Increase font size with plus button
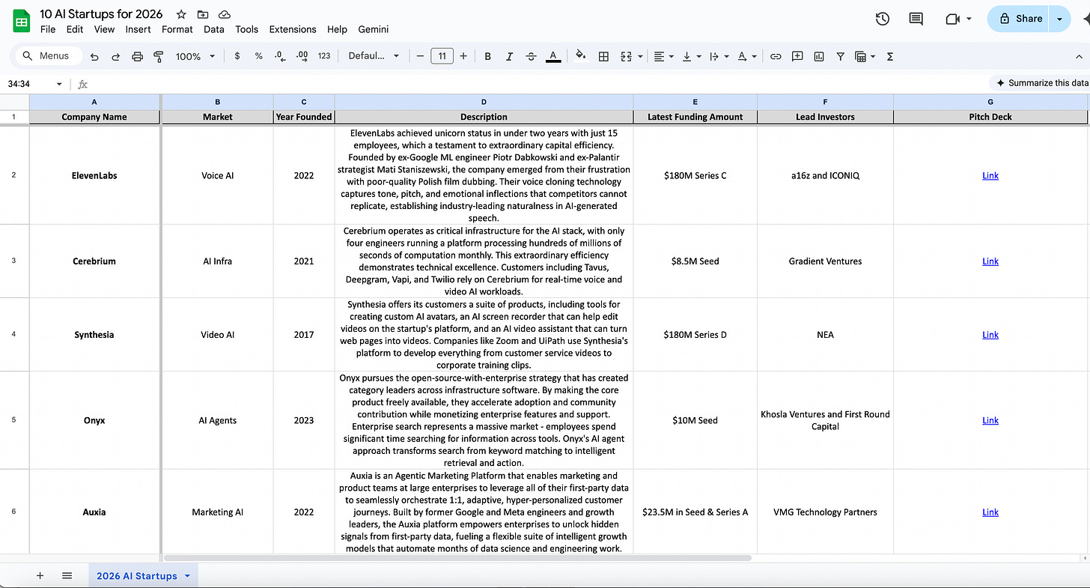 (x=463, y=56)
